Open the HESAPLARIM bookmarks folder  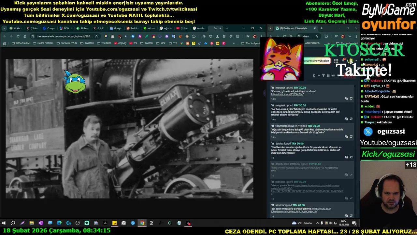[21, 43]
